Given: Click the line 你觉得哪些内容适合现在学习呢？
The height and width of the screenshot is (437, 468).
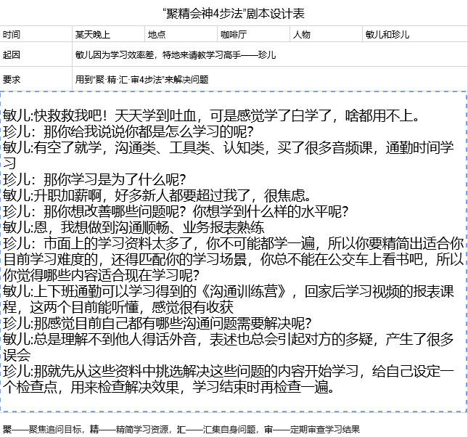Looking at the screenshot, I should pos(101,275).
